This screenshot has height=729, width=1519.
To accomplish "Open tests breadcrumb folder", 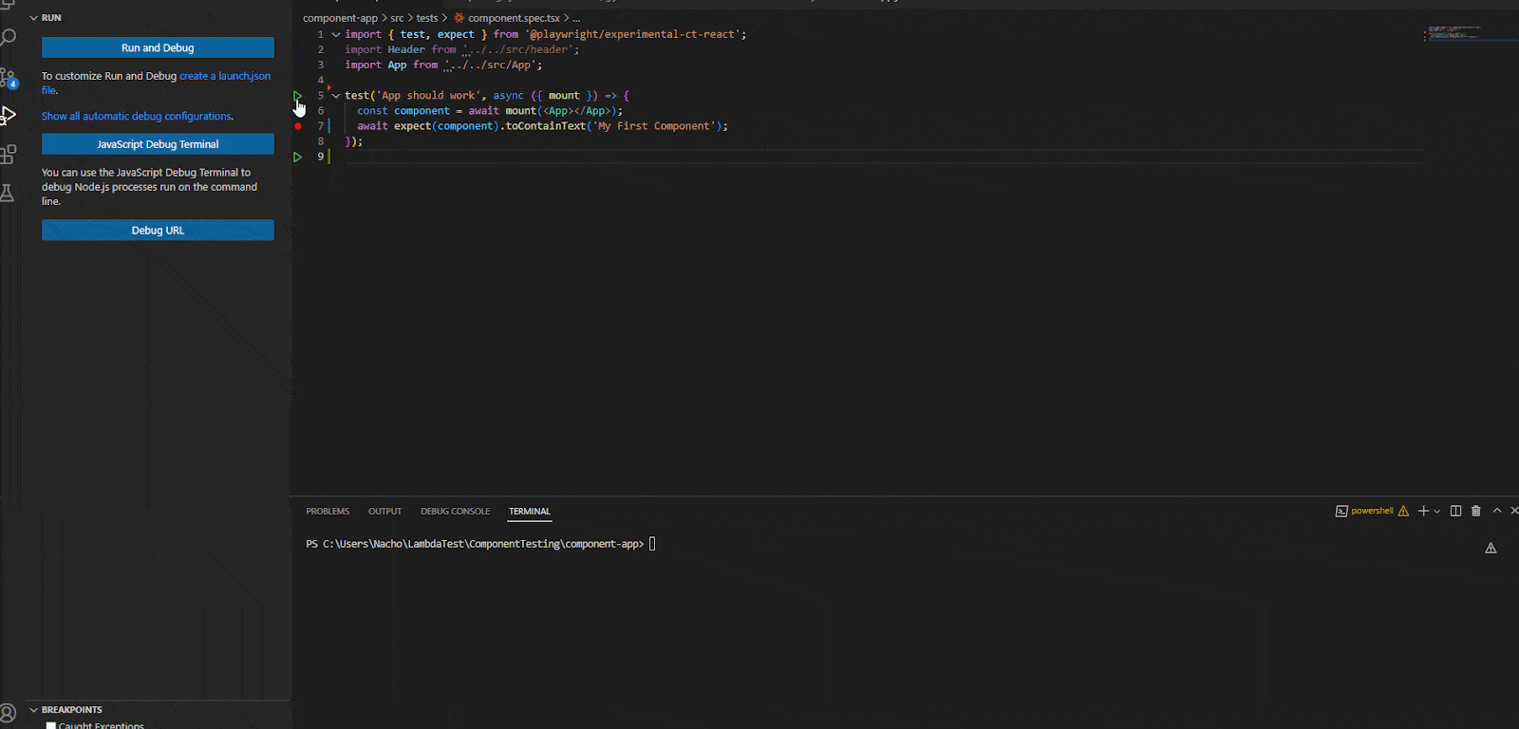I will point(427,18).
